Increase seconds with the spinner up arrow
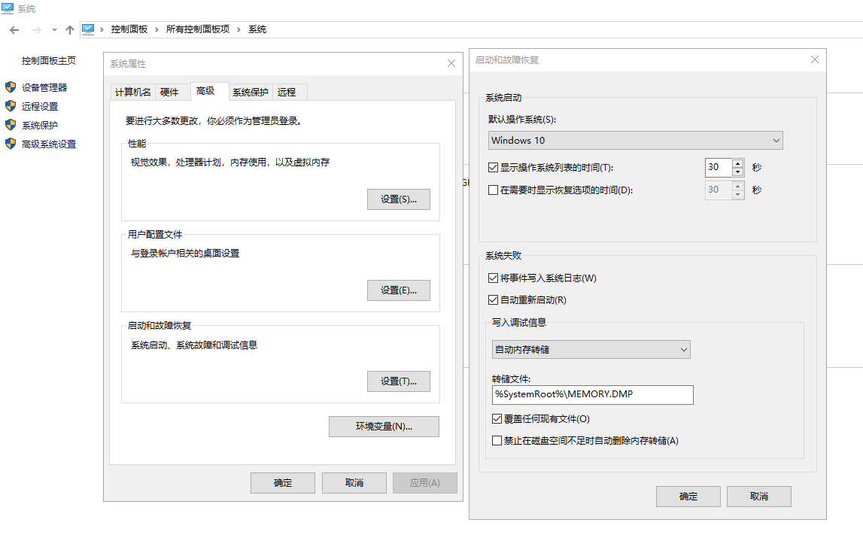863x550 pixels. [737, 163]
